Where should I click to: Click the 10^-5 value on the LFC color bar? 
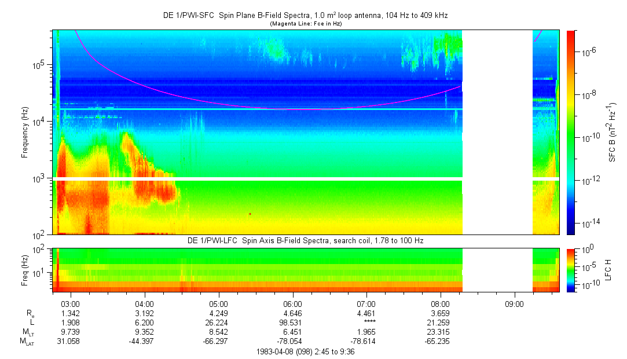pos(590,267)
